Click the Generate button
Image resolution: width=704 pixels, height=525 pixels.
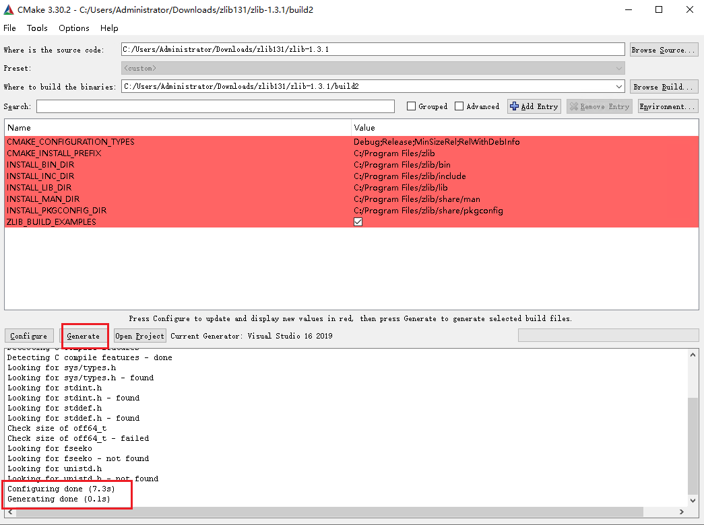(x=83, y=336)
